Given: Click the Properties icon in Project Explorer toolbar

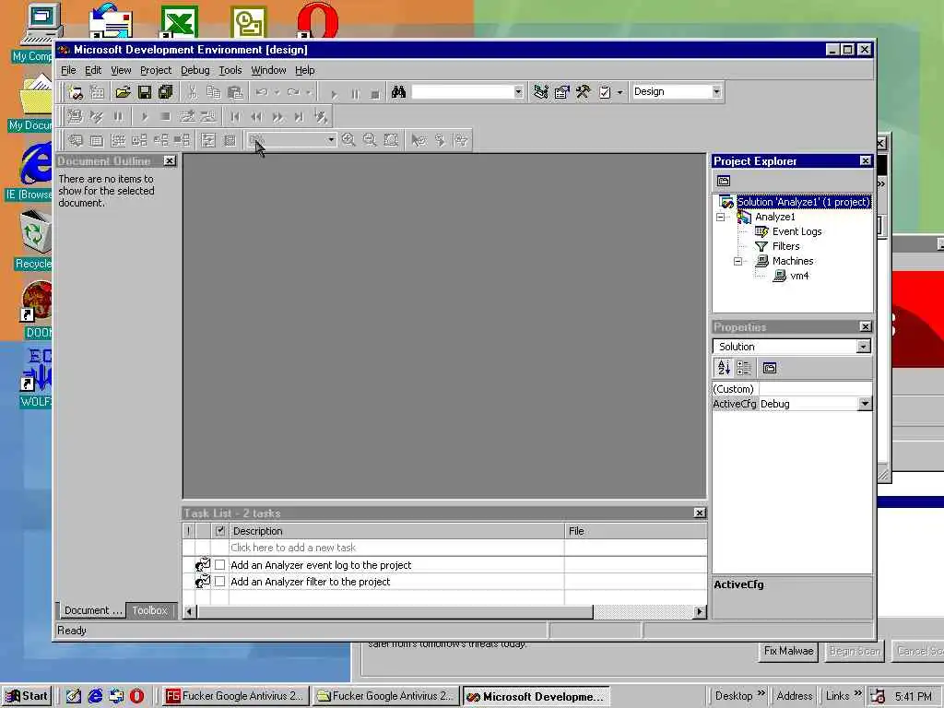Looking at the screenshot, I should (724, 181).
